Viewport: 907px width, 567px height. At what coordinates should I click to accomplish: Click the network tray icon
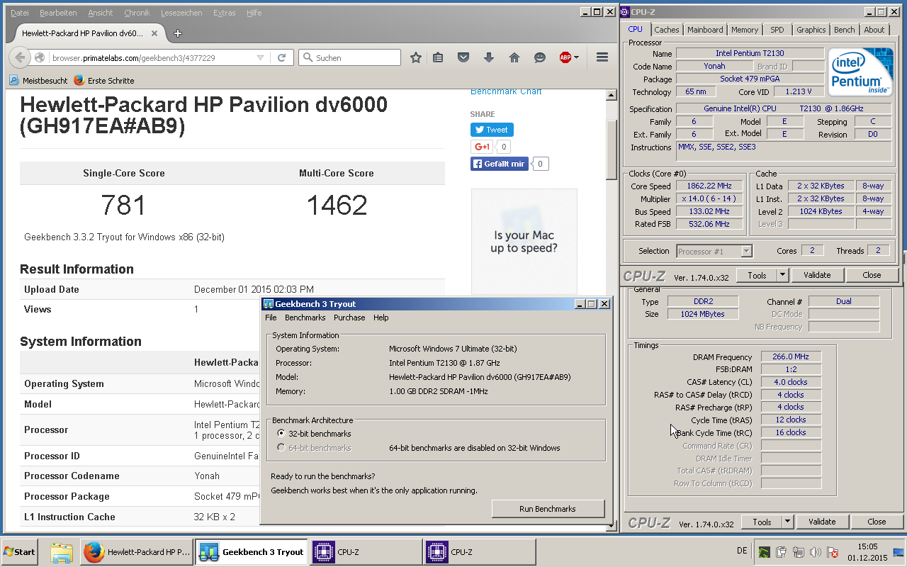pyautogui.click(x=798, y=552)
